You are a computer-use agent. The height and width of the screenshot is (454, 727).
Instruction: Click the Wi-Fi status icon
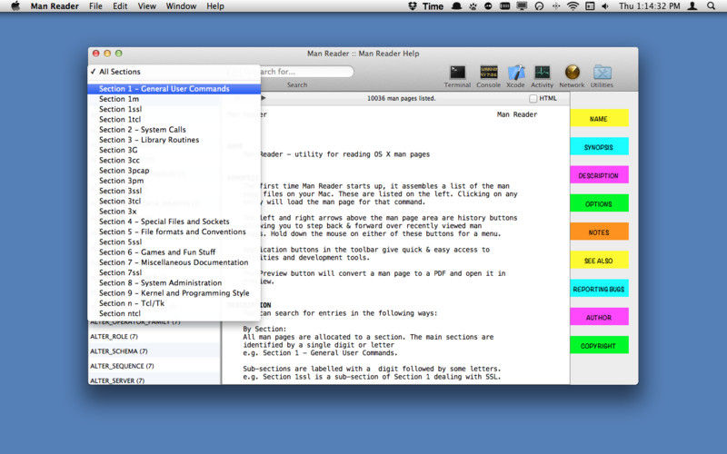pyautogui.click(x=573, y=6)
